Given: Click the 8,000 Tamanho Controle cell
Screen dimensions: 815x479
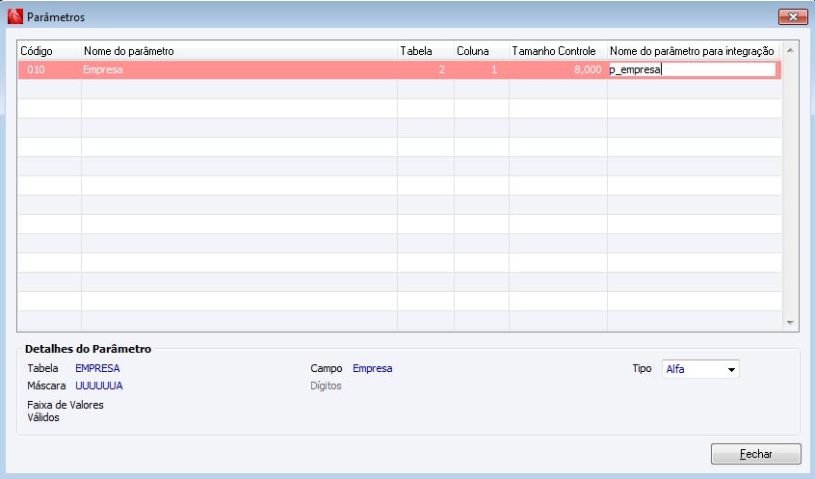Looking at the screenshot, I should [558, 69].
